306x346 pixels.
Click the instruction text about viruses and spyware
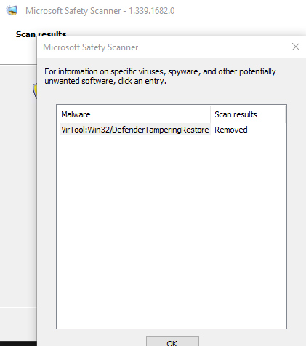pos(160,76)
